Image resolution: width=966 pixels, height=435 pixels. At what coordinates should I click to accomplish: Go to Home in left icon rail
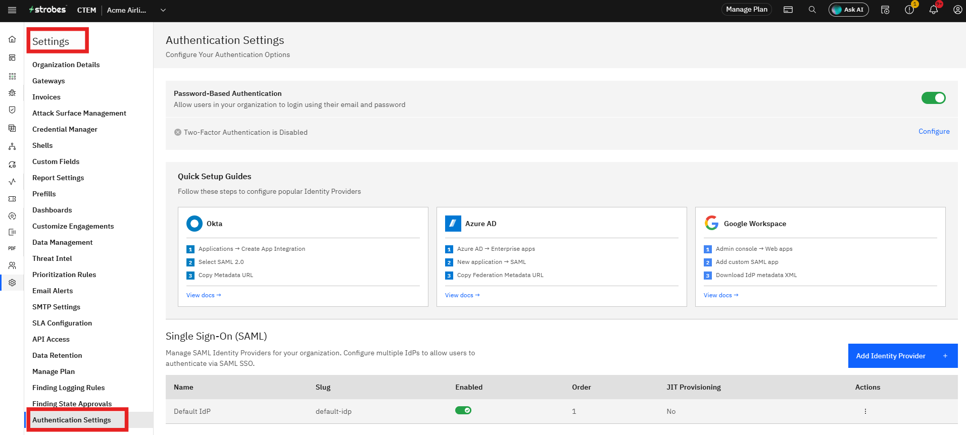click(12, 39)
